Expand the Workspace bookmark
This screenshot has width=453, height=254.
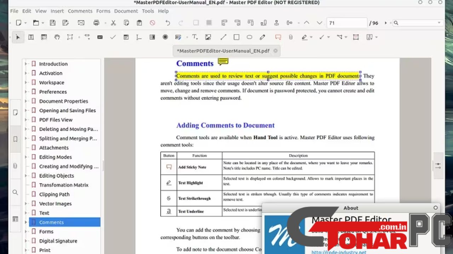pyautogui.click(x=26, y=83)
